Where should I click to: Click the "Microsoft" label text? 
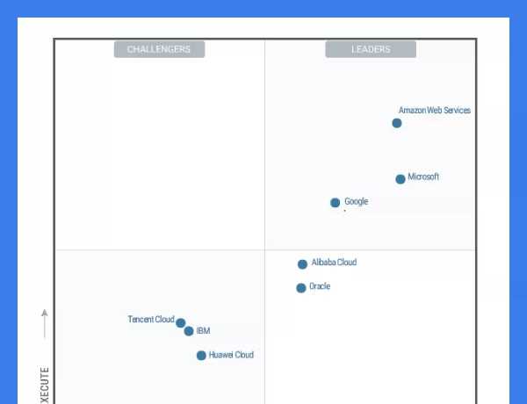(423, 177)
